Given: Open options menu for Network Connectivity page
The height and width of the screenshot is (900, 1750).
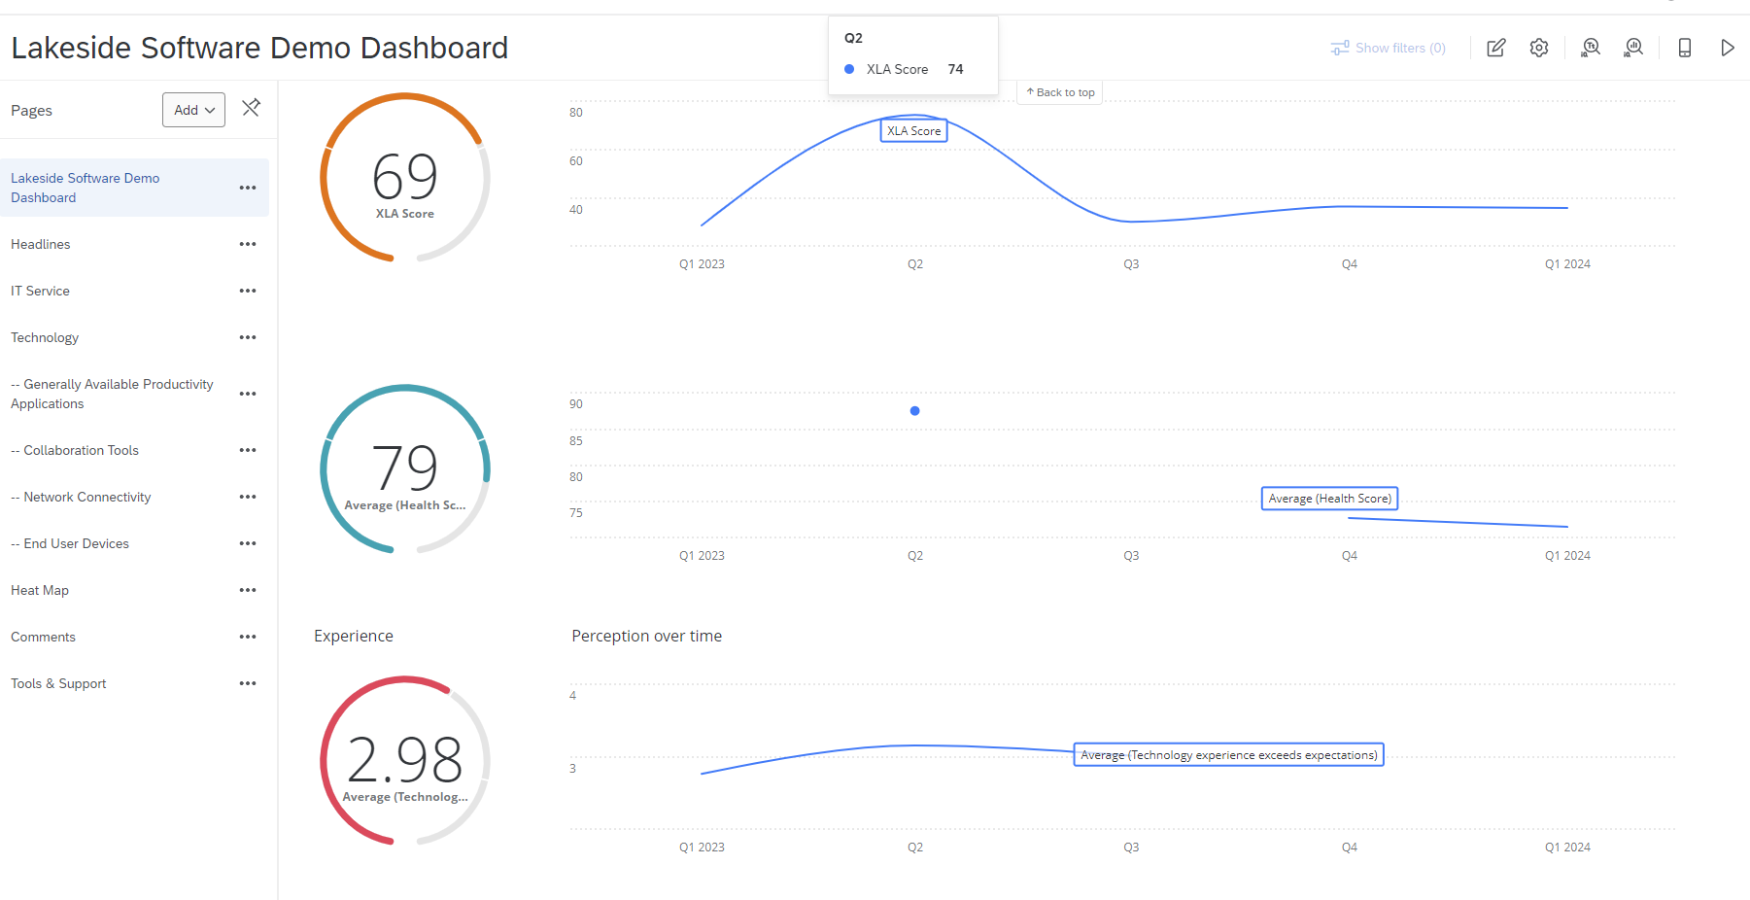Looking at the screenshot, I should coord(248,497).
